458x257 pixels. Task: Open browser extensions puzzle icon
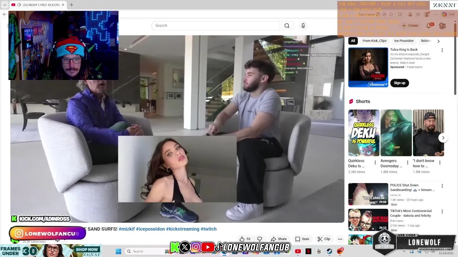(400, 14)
